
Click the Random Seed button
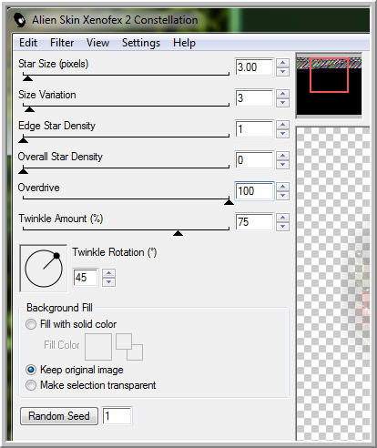(59, 416)
